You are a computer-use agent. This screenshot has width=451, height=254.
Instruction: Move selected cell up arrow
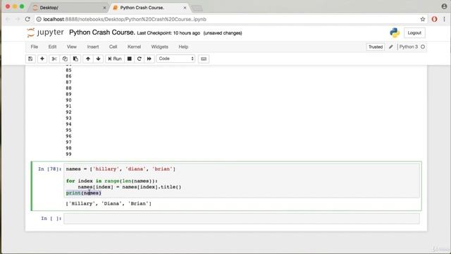pyautogui.click(x=88, y=59)
